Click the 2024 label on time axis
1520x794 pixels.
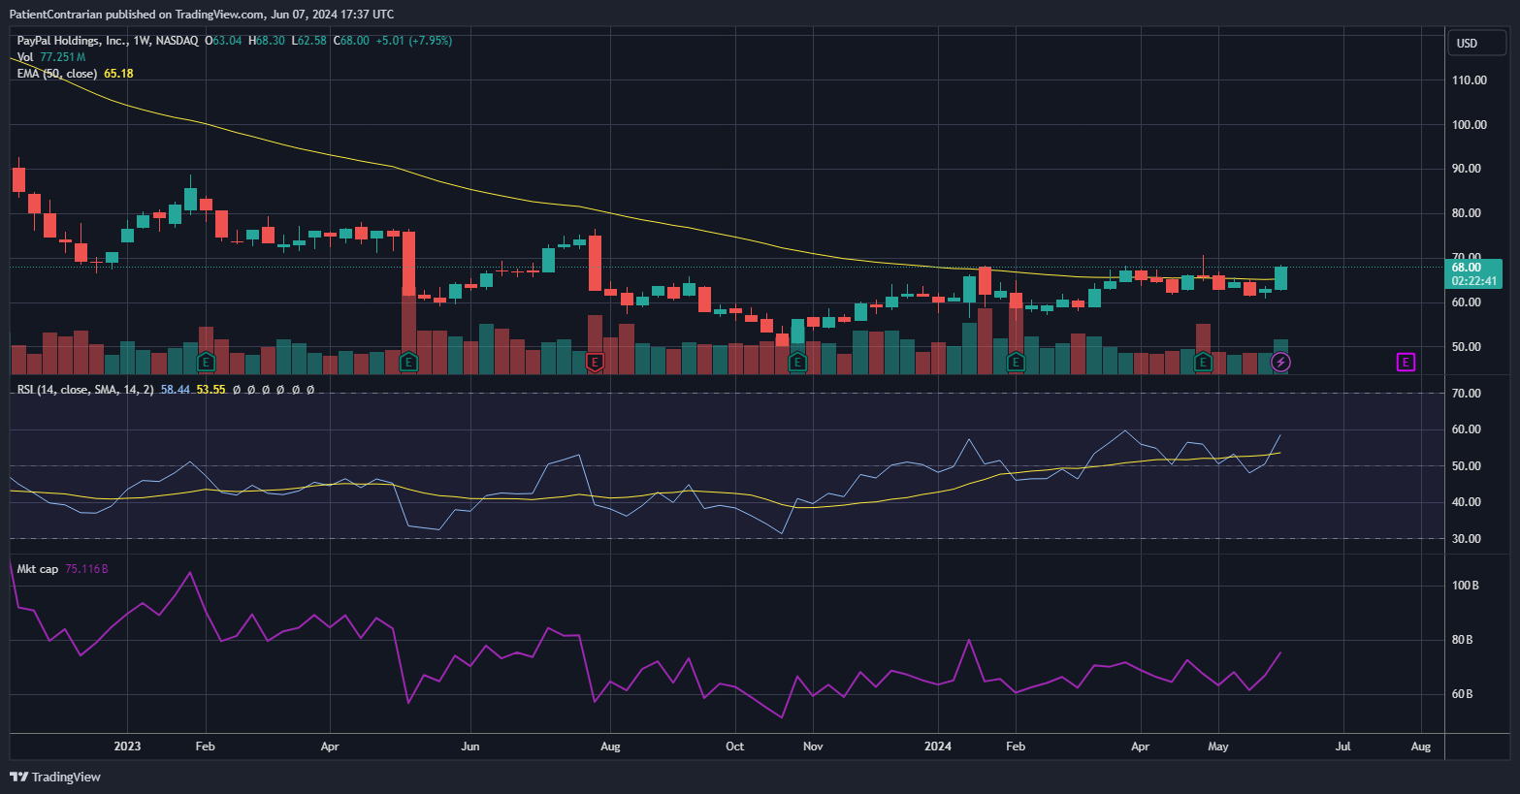[x=938, y=746]
